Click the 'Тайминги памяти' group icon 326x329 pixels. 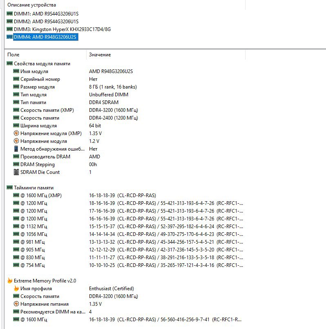(10, 188)
